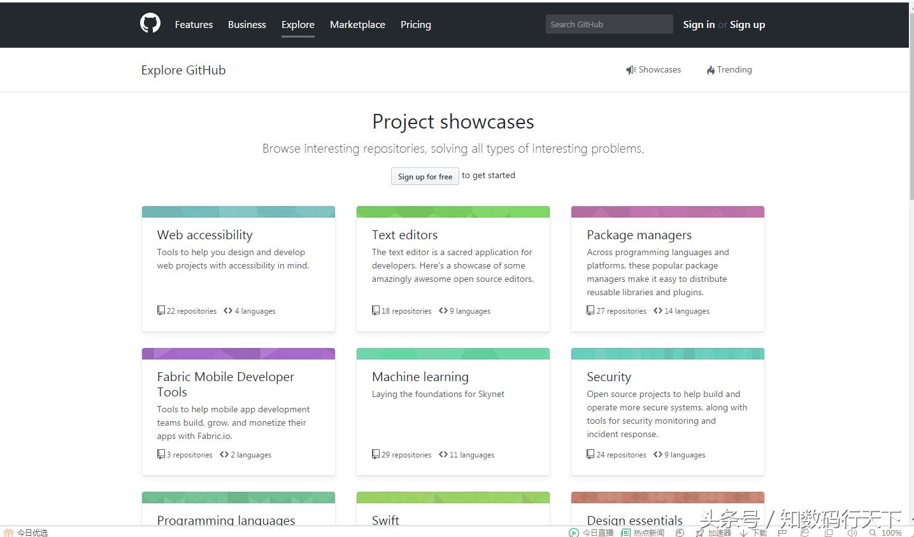914x537 pixels.
Task: Open the Machine learning showcase
Action: coord(420,377)
